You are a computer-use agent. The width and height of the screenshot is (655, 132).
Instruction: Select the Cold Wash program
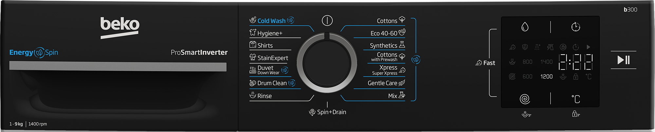click(x=272, y=20)
